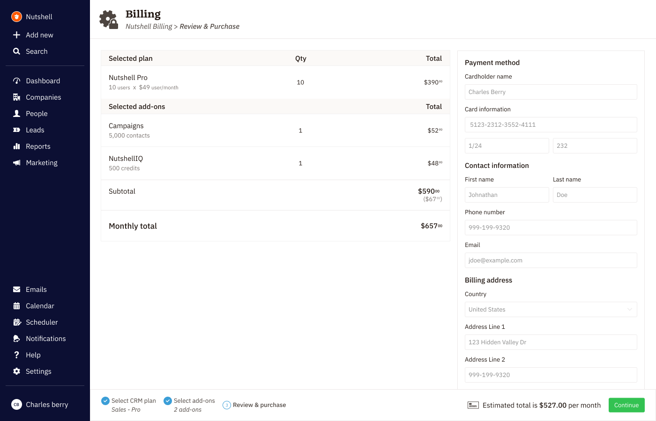Click the '5,000 contacts' text
This screenshot has width=656, height=421.
point(129,136)
